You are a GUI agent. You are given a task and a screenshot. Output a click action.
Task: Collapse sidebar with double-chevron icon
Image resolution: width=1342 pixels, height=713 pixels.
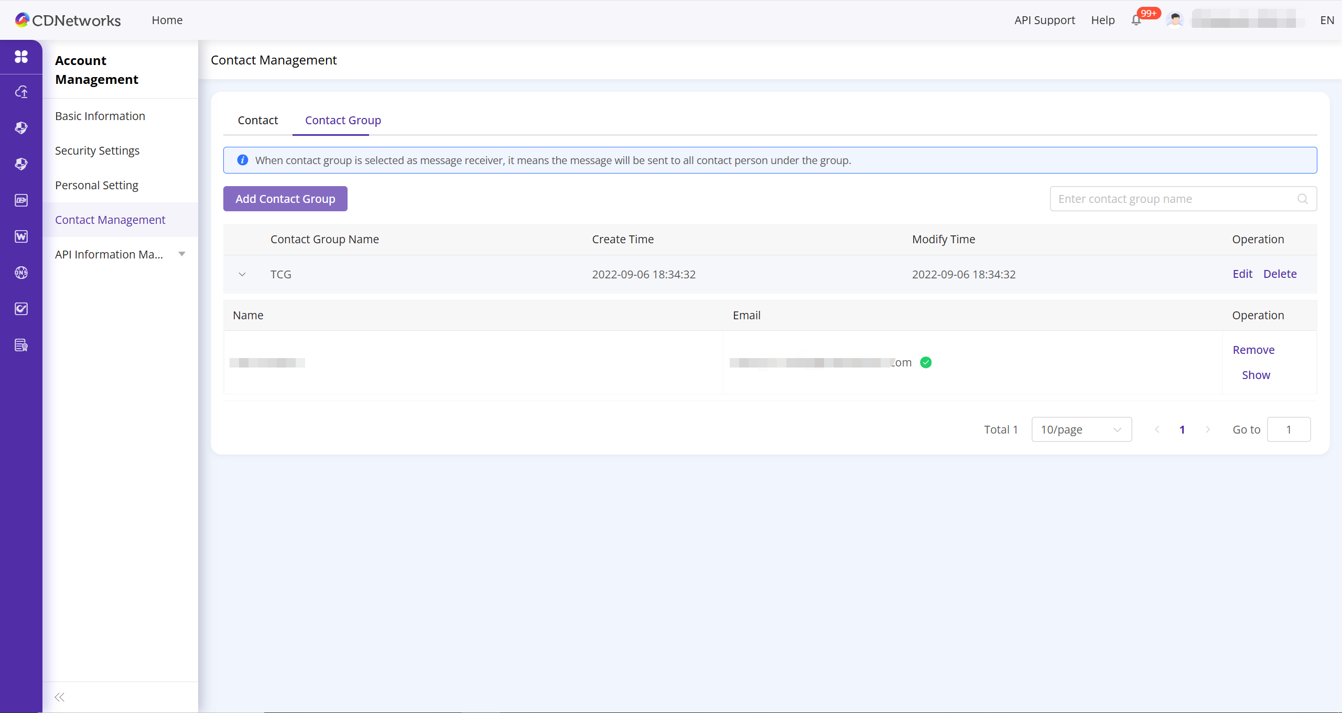tap(60, 697)
